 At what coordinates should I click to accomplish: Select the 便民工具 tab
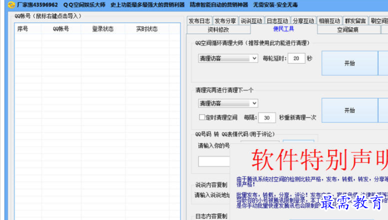pos(284,29)
